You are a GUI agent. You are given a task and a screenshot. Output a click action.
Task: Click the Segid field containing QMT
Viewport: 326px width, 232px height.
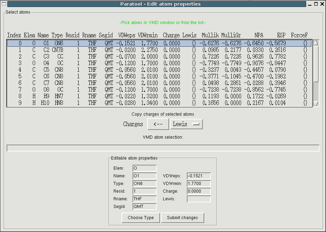[144, 207]
